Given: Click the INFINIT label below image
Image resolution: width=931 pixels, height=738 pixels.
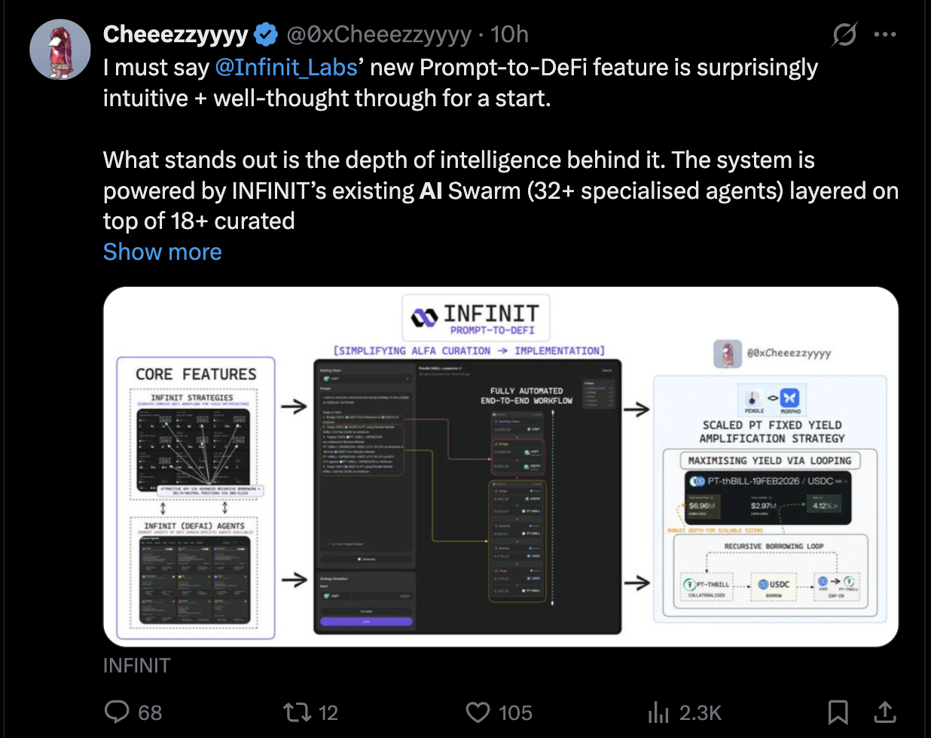Looking at the screenshot, I should 137,666.
